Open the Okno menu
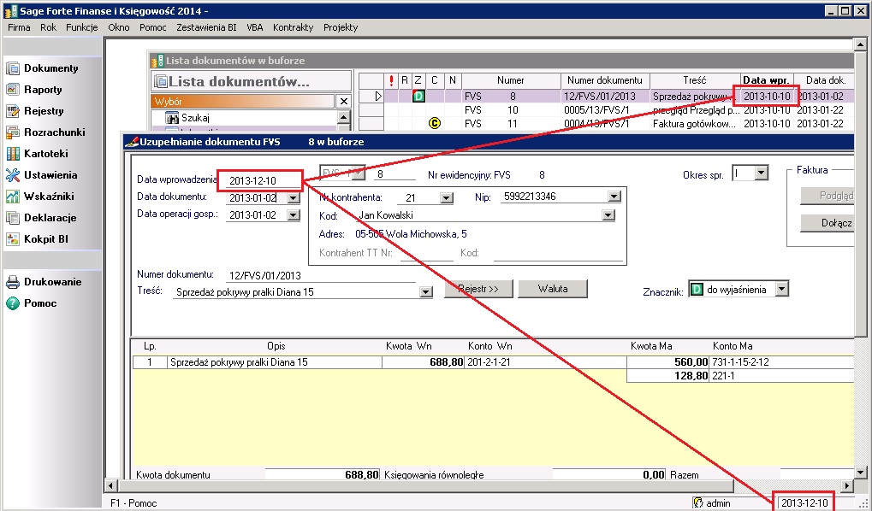The image size is (872, 511). tap(118, 27)
